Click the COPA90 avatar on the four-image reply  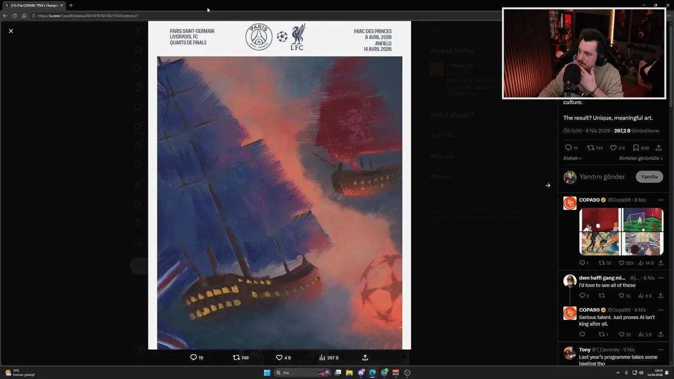[x=570, y=203]
